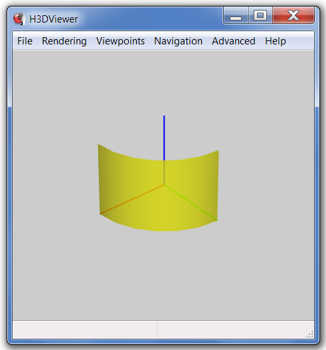The height and width of the screenshot is (350, 326).
Task: Click the right status bar field
Action: pyautogui.click(x=236, y=329)
